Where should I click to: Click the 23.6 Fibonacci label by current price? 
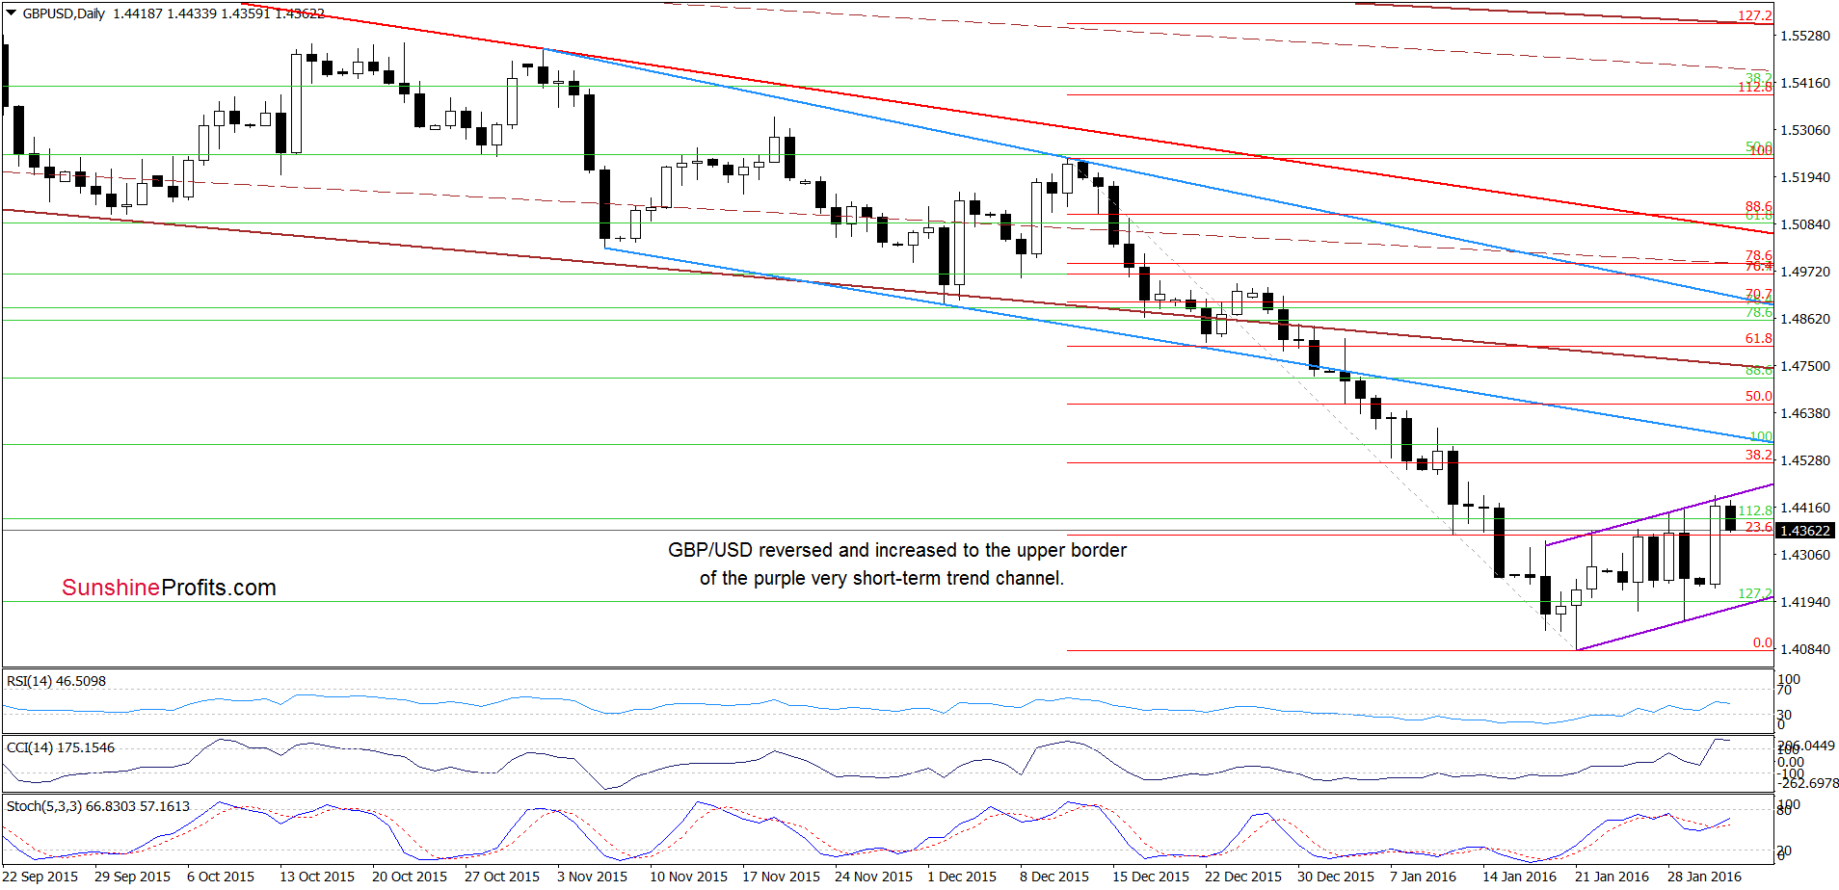pyautogui.click(x=1758, y=527)
